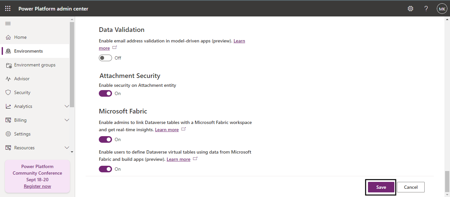Viewport: 450px width, 197px height.
Task: Open settings gear in top bar
Action: coord(410,9)
